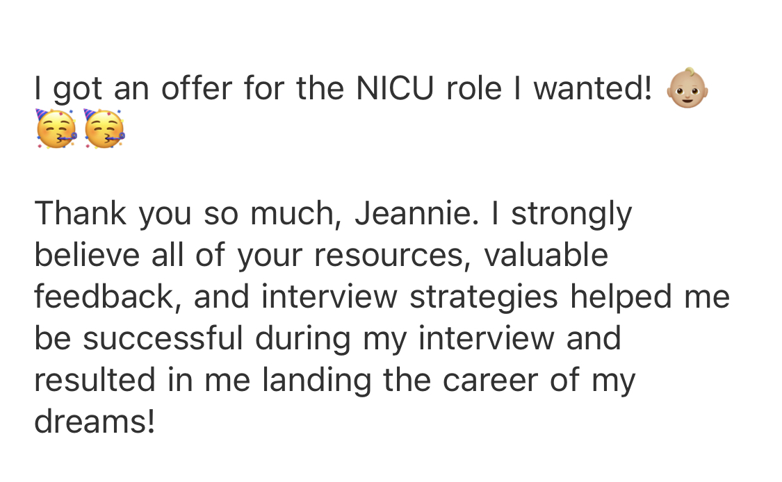
Task: Click the second party face emoji
Action: click(x=103, y=129)
